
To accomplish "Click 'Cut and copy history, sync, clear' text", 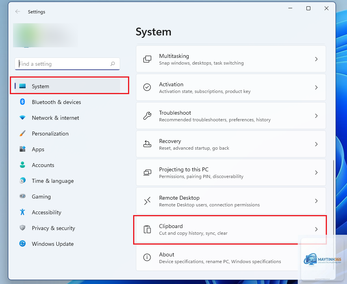I will 193,233.
